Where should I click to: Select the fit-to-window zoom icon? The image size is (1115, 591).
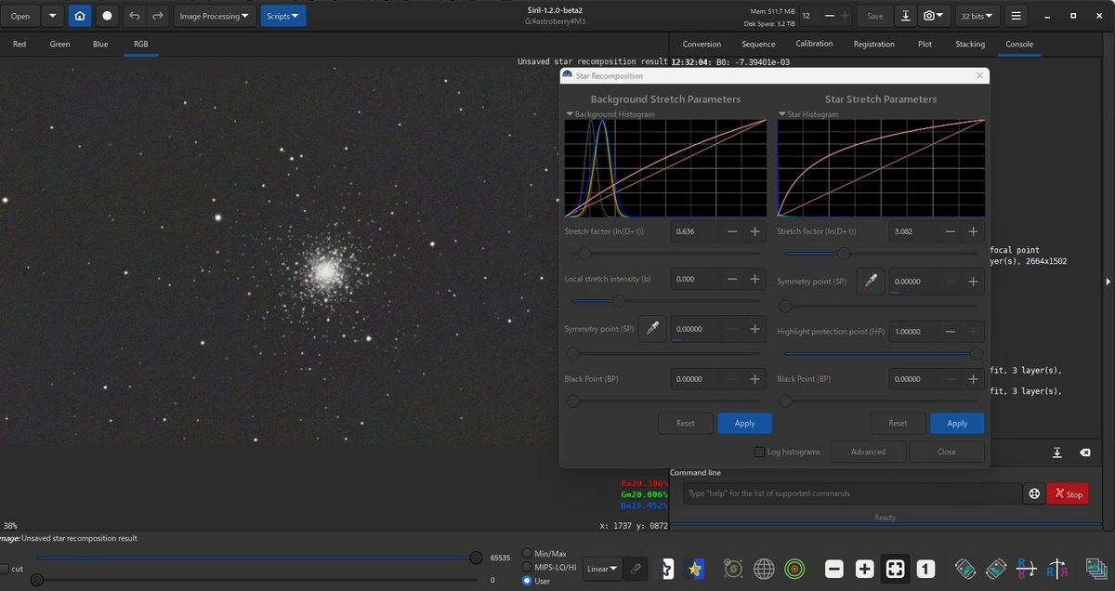coord(895,568)
